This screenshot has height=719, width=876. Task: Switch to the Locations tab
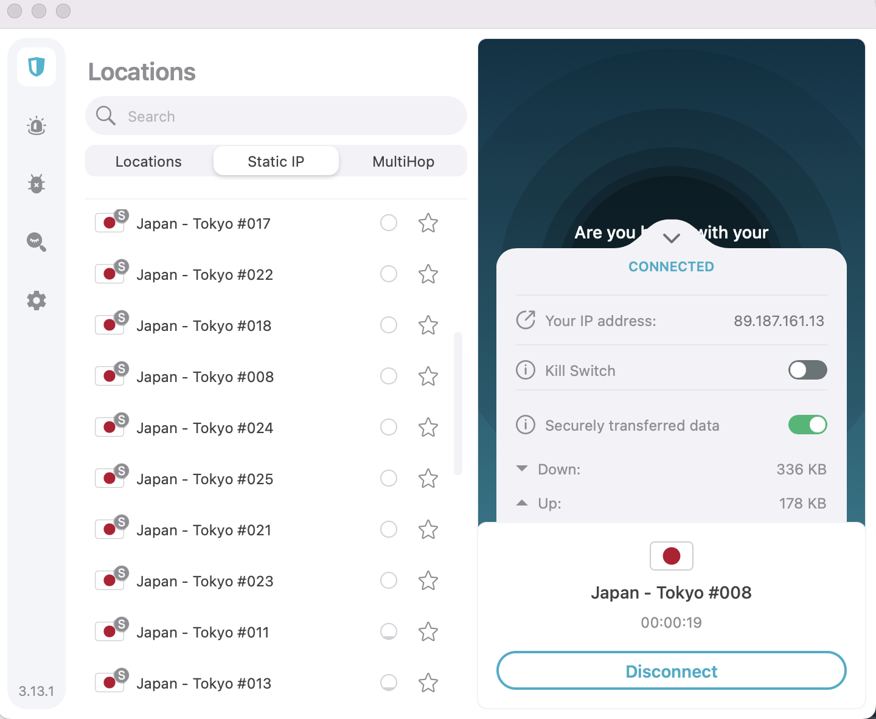click(x=148, y=162)
